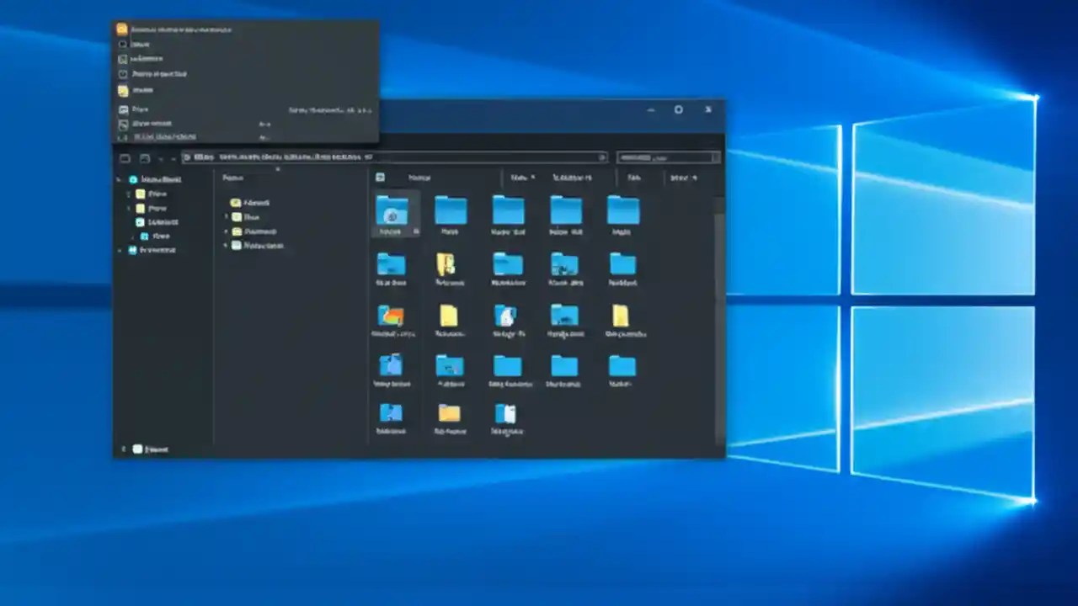Expand the first chevron in the sidebar tree
This screenshot has width=1078, height=606.
(x=120, y=179)
